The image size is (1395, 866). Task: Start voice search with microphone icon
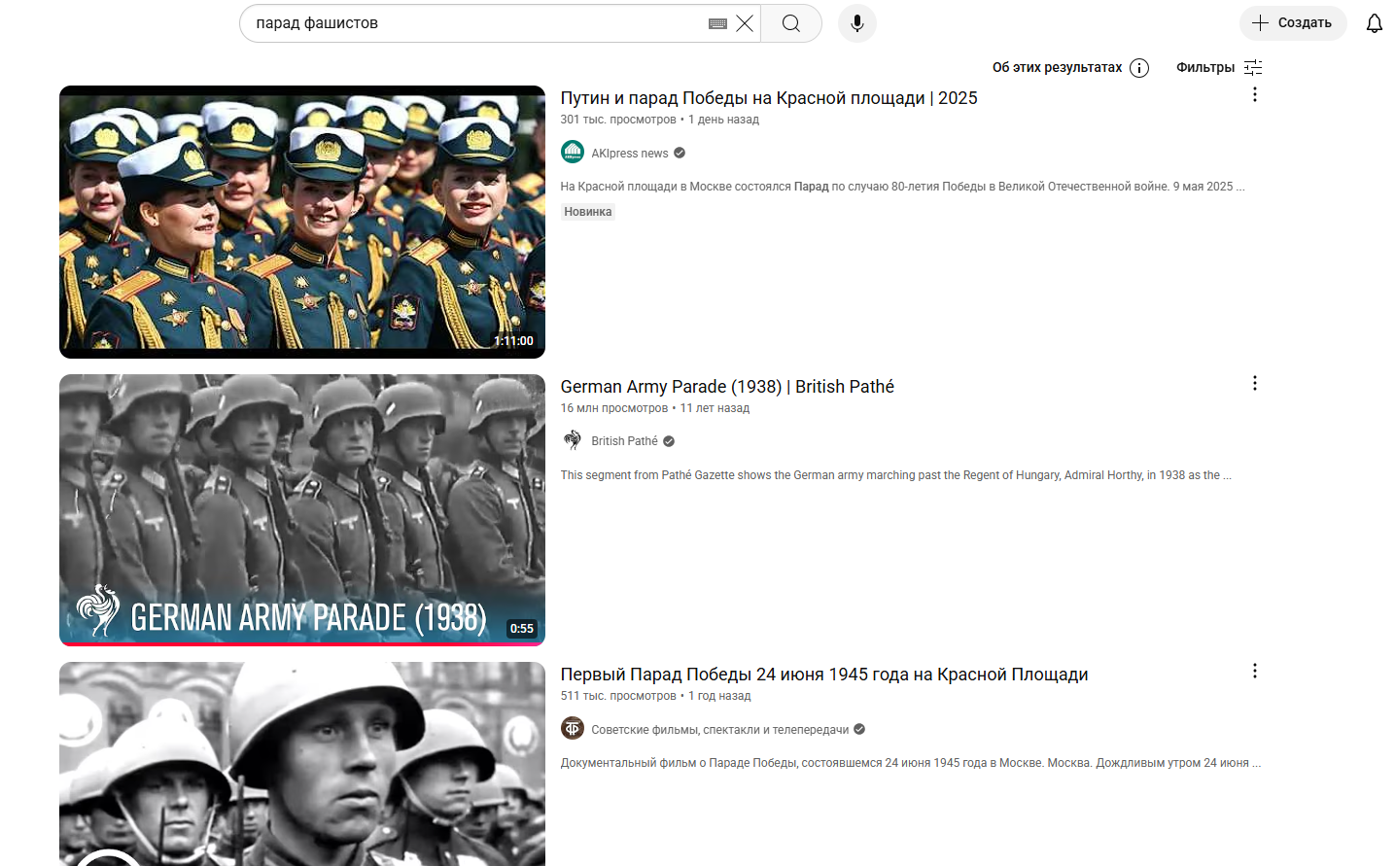click(x=856, y=23)
